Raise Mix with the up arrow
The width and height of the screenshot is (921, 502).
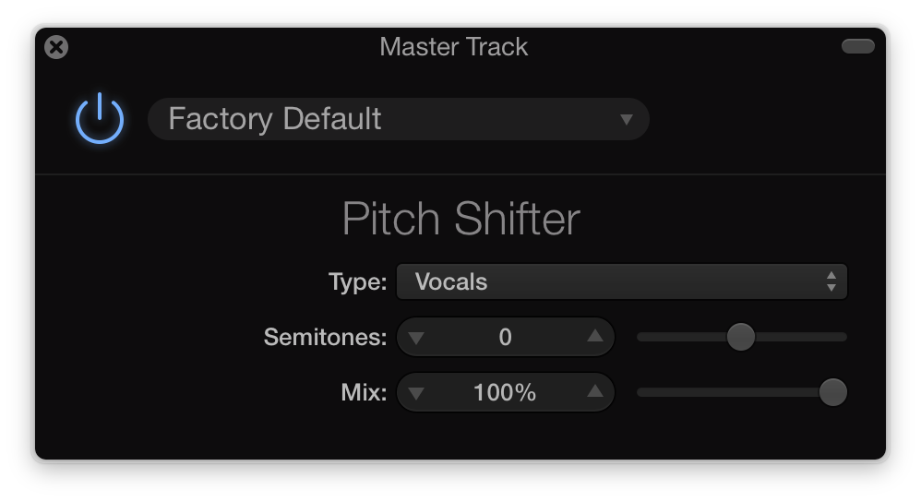coord(595,391)
